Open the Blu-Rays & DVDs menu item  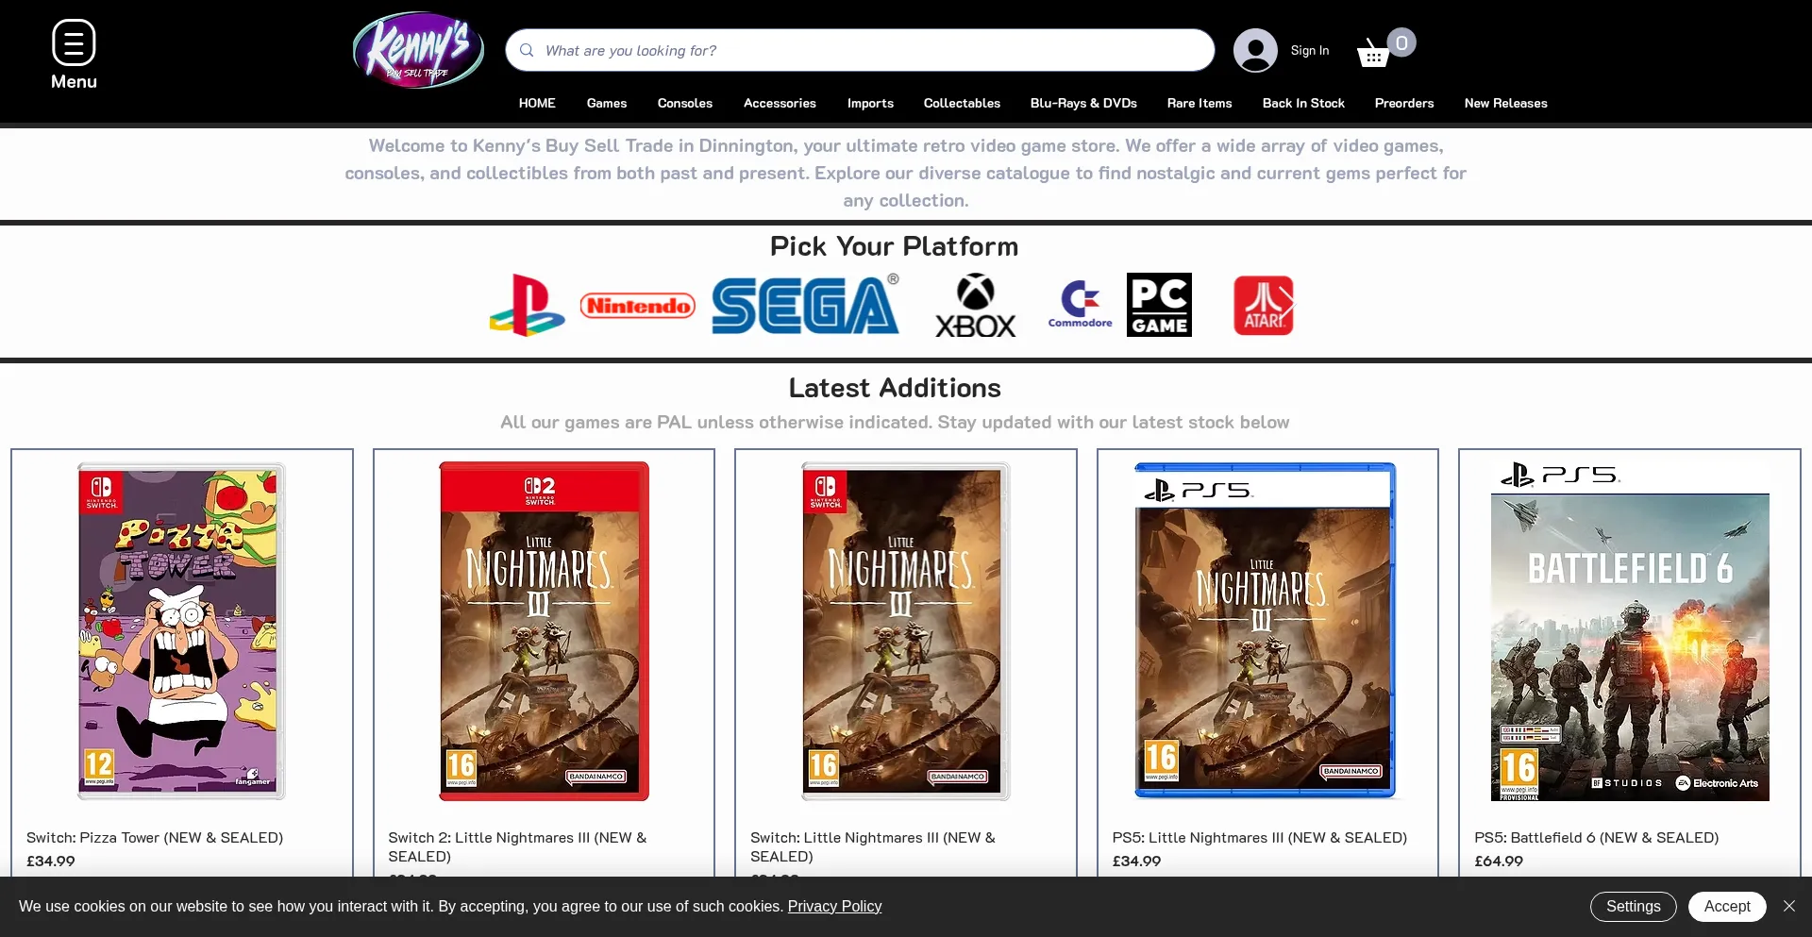(1083, 103)
